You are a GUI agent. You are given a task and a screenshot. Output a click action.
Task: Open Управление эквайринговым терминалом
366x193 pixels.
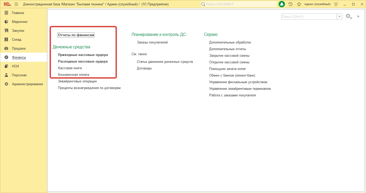(x=240, y=89)
